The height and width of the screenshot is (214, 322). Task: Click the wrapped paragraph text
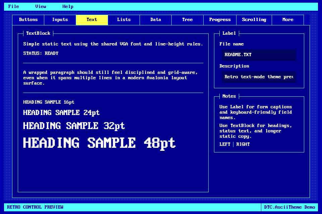point(110,78)
